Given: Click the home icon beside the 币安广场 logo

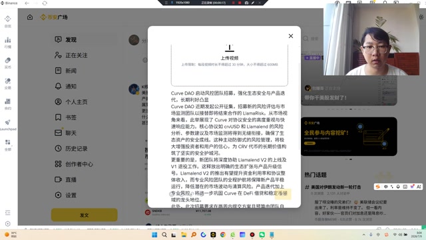Looking at the screenshot, I should [x=30, y=17].
